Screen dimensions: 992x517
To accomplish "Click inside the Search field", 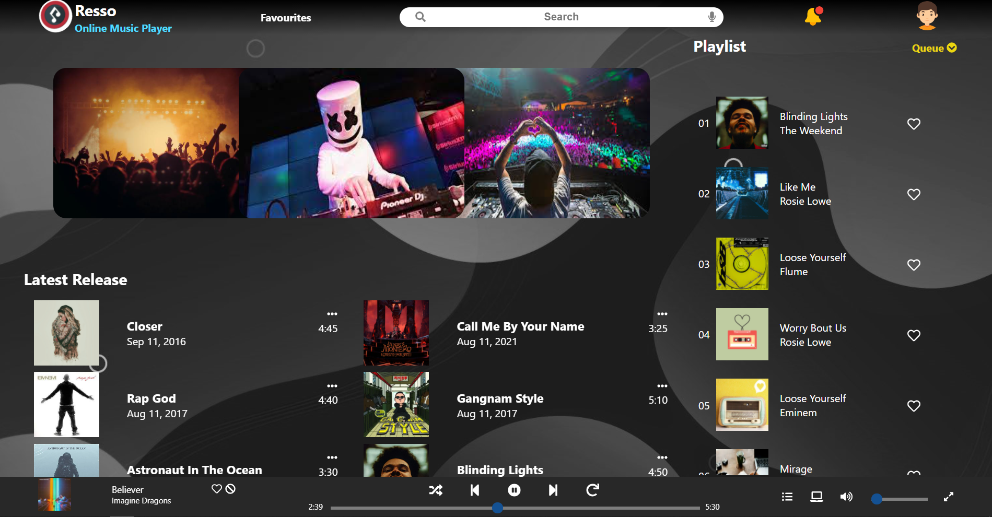I will click(x=561, y=16).
